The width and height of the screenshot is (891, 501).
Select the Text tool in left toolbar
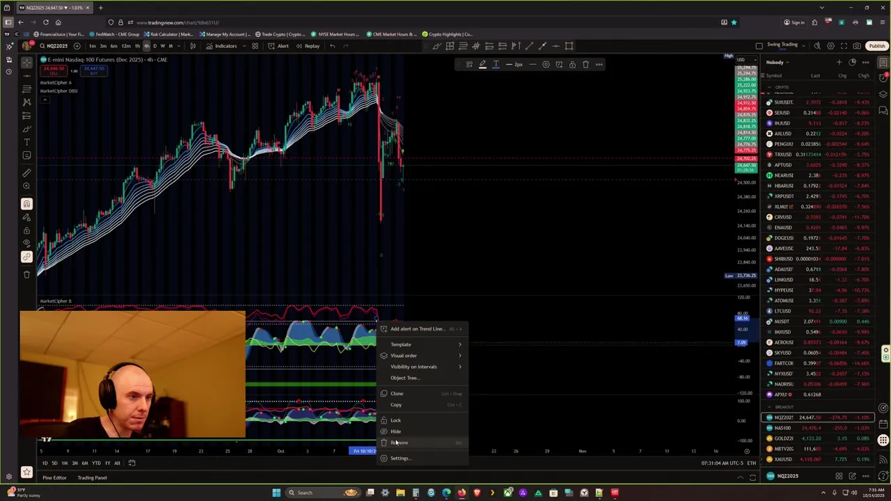[x=26, y=142]
